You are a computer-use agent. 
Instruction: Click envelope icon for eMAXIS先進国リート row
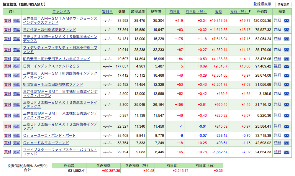(286, 105)
